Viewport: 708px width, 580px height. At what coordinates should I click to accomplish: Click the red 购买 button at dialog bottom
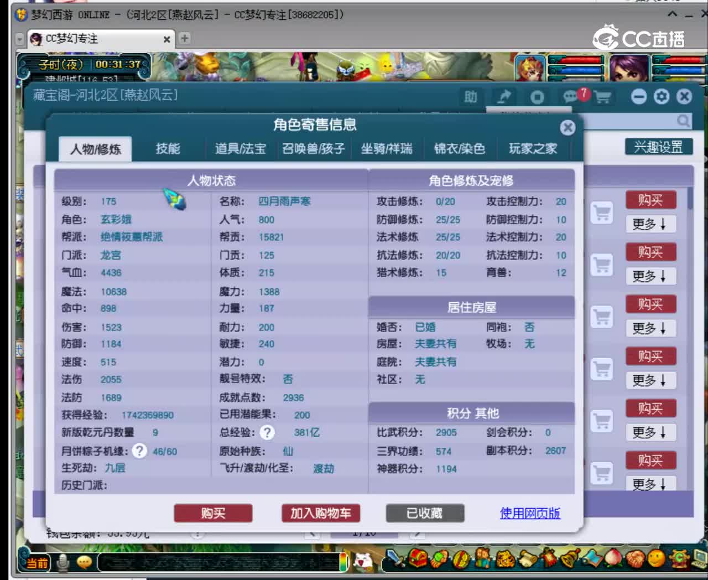213,513
